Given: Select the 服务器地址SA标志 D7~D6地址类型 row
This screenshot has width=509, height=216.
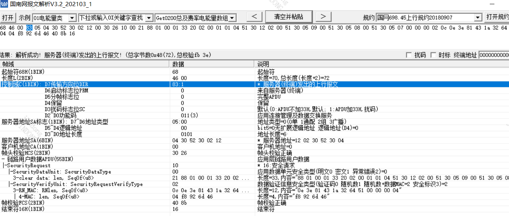Looking at the screenshot, I should (254, 122).
